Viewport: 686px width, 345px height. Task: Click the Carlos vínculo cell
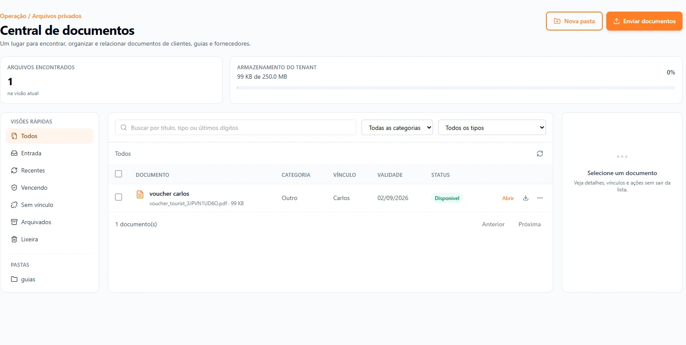click(x=341, y=198)
